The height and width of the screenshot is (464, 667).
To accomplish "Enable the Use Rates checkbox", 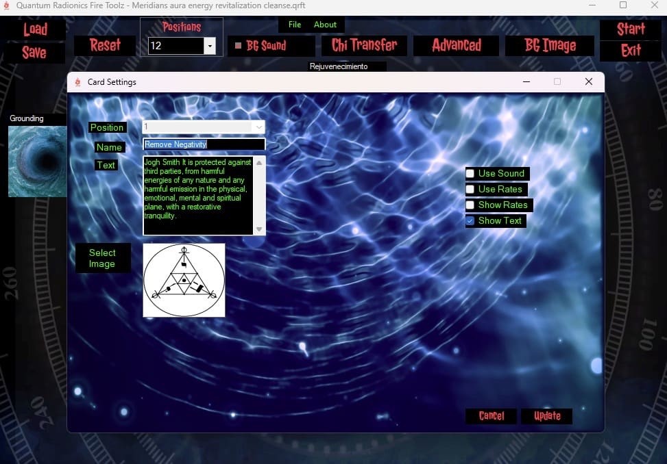I will [x=470, y=189].
